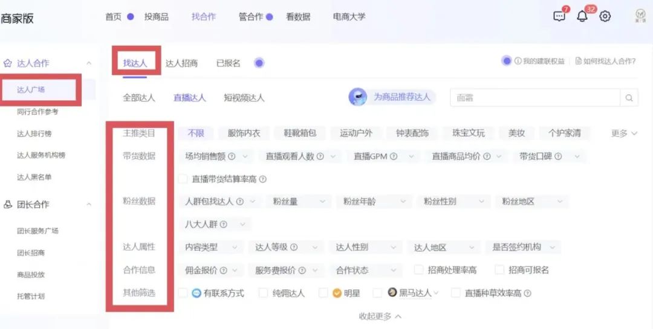
Task: Click the help icon beside 八大人群
Action: [x=224, y=224]
